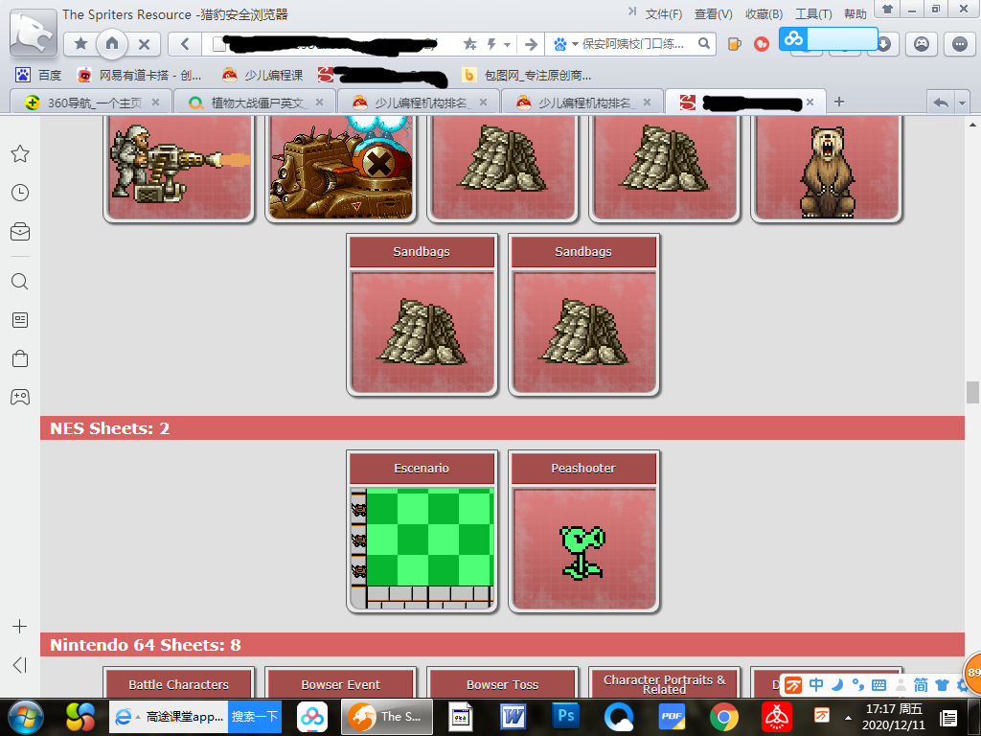Viewport: 981px width, 736px height.
Task: Open Word from the taskbar
Action: [x=513, y=717]
